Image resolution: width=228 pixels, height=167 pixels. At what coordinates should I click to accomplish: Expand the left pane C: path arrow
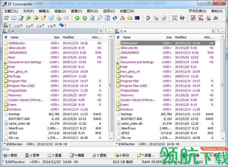13,31
